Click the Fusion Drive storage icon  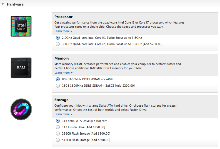coord(21,109)
